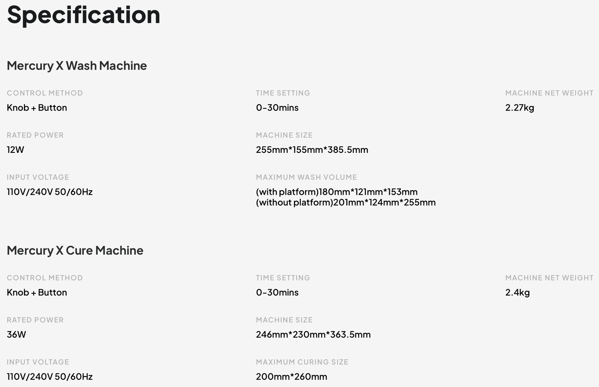Click the Mercury X Cure Machine heading

pyautogui.click(x=75, y=250)
